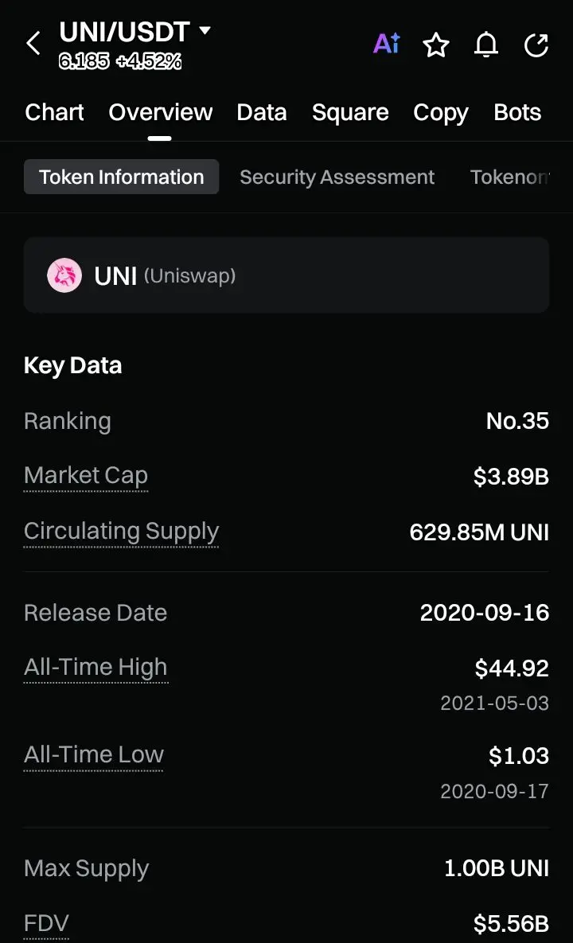Show the Tokenomics sub-tab

(x=509, y=177)
